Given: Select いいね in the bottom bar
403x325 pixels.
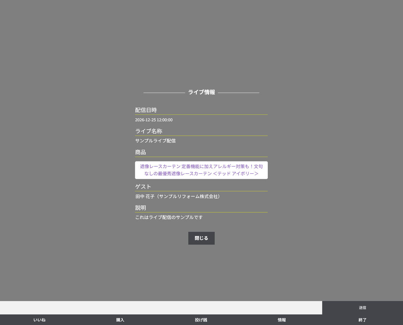Looking at the screenshot, I should point(40,320).
